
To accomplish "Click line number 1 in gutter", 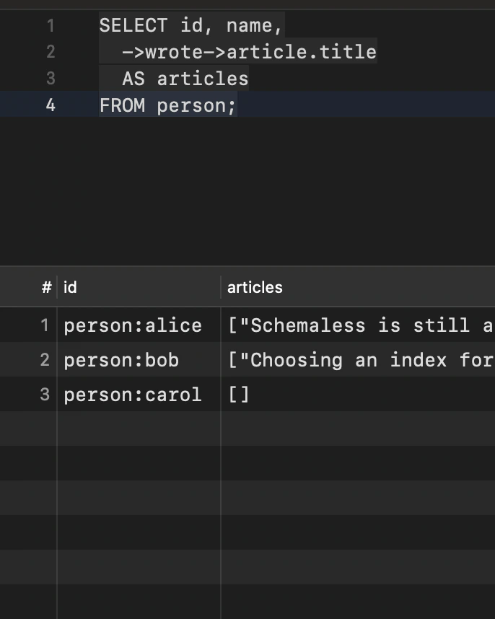I will pyautogui.click(x=51, y=26).
